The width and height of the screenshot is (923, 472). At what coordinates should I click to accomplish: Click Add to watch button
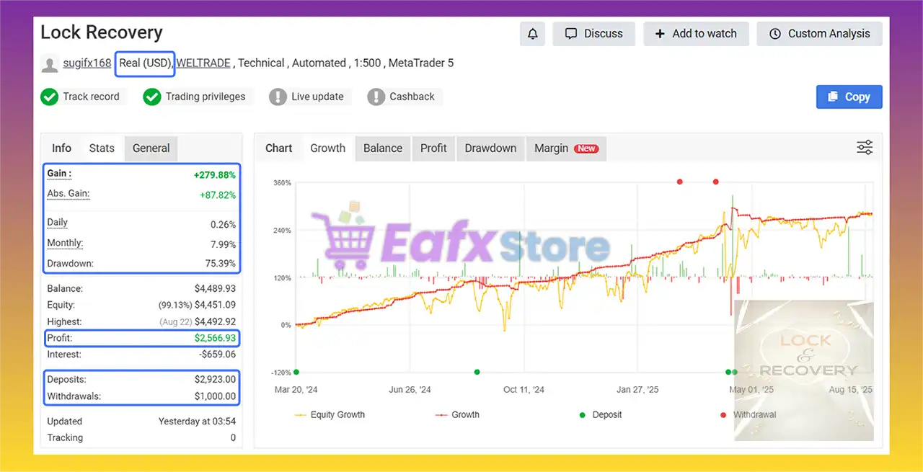[696, 34]
